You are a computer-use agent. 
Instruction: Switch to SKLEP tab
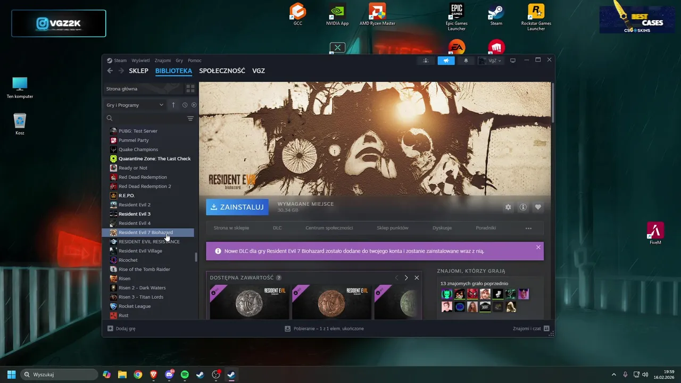[138, 71]
